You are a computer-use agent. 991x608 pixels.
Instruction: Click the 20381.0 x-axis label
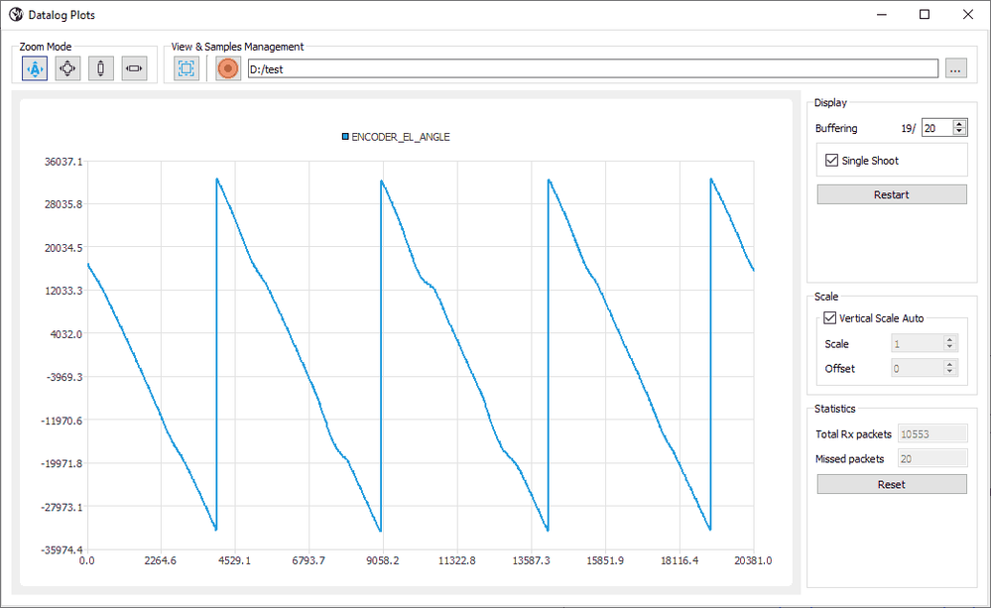point(753,560)
